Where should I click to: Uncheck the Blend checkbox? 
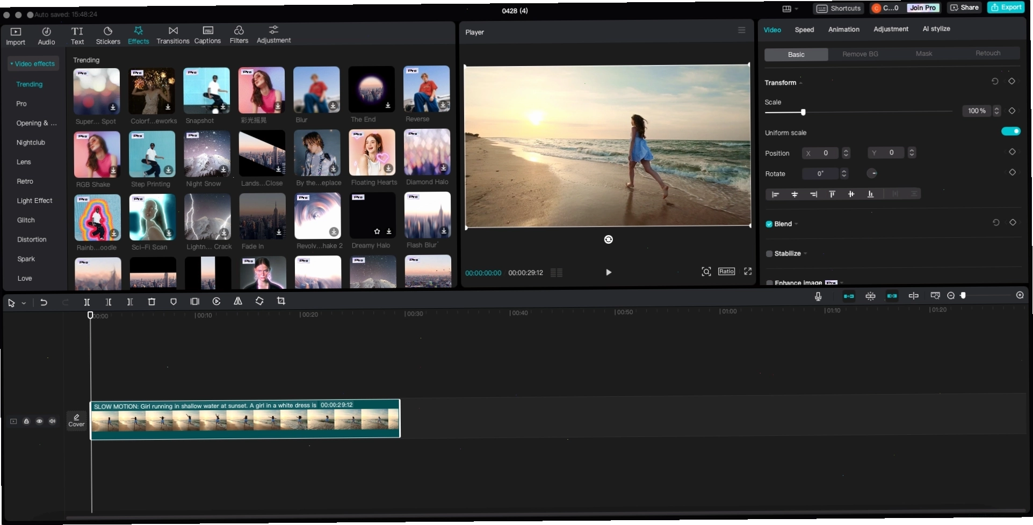pos(769,224)
